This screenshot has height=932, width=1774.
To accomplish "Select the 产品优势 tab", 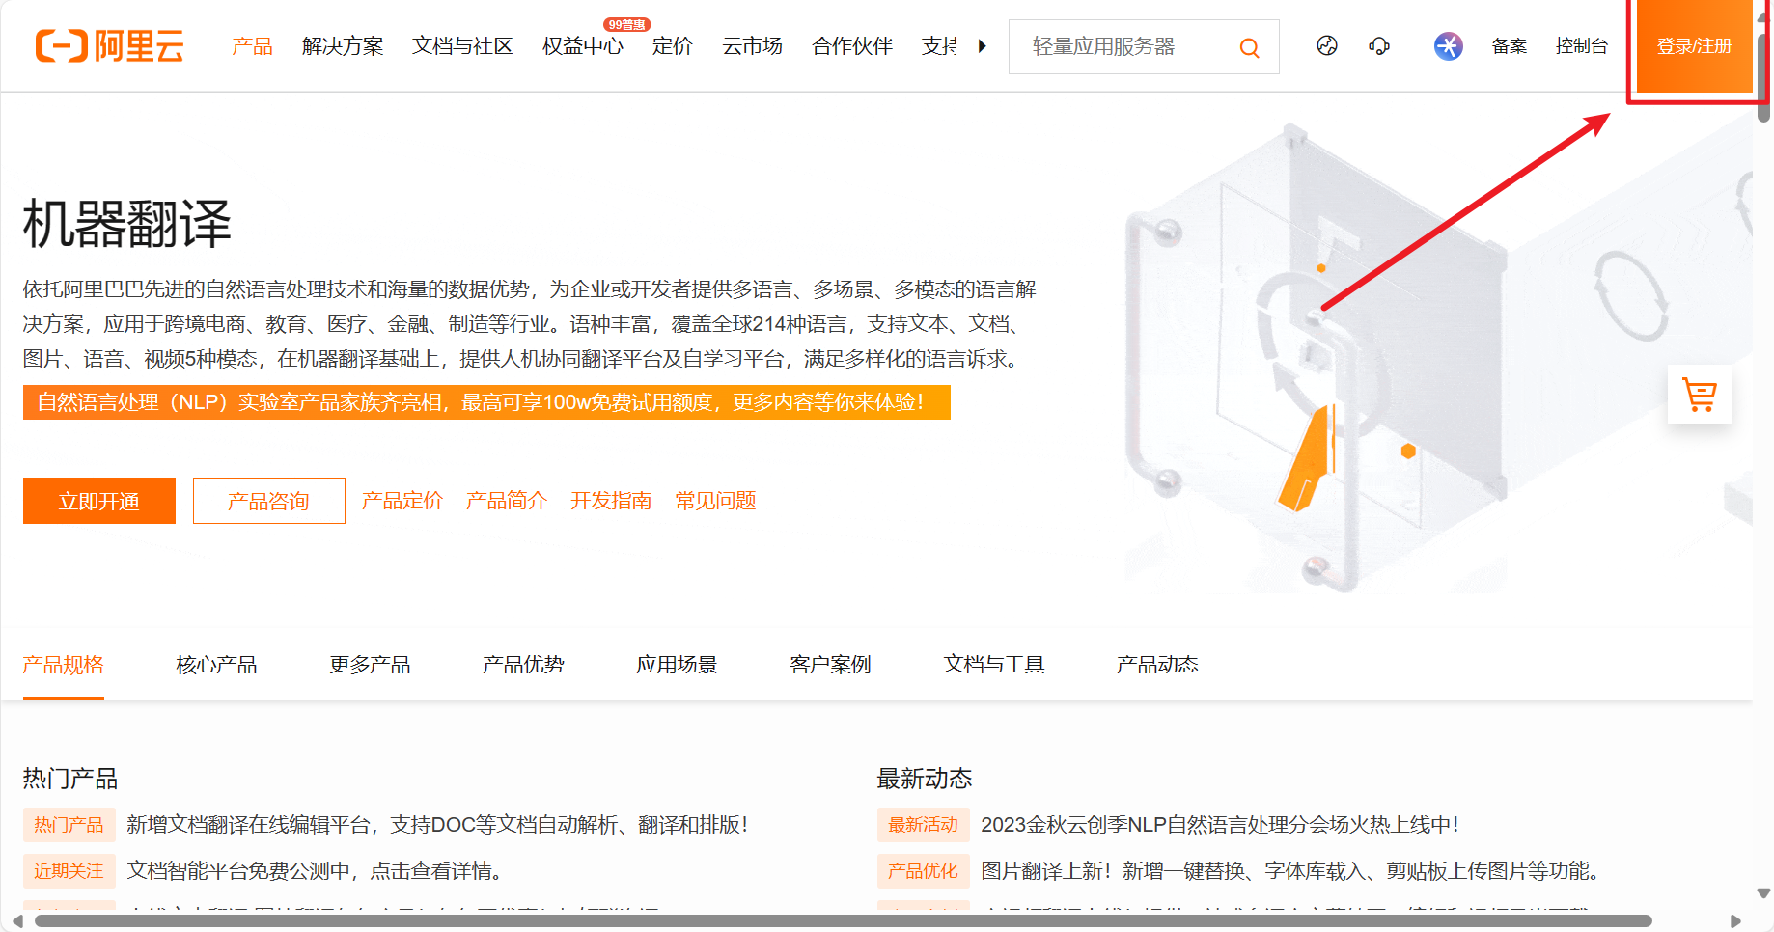I will pyautogui.click(x=523, y=665).
